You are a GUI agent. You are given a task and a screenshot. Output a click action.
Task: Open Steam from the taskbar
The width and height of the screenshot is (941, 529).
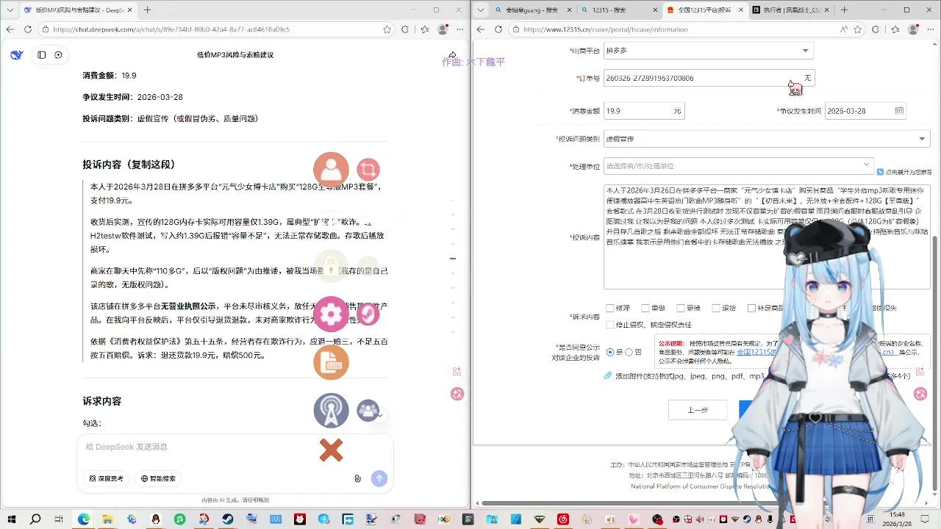pyautogui.click(x=228, y=519)
